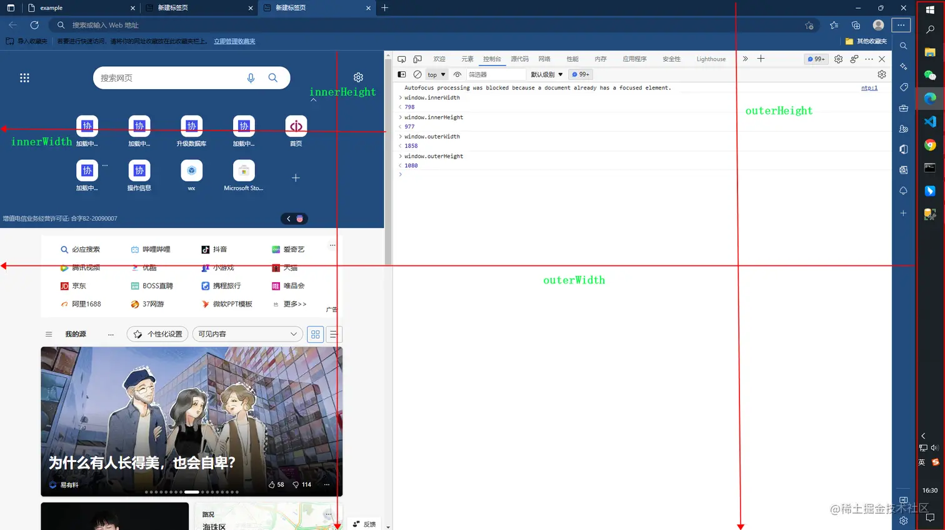The width and height of the screenshot is (945, 530).
Task: Add a new DevTools tool tab
Action: [x=761, y=59]
